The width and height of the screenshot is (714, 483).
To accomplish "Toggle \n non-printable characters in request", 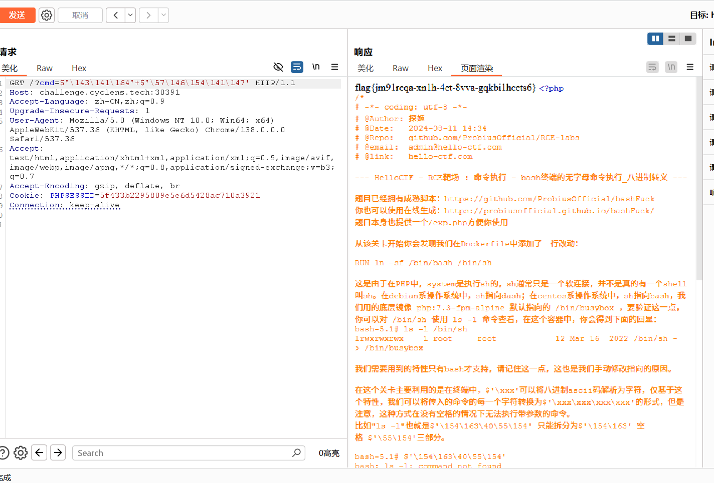I will tap(316, 67).
